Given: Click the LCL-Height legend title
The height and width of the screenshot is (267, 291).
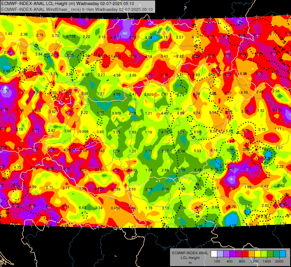Looking at the screenshot, I should pos(190,258).
